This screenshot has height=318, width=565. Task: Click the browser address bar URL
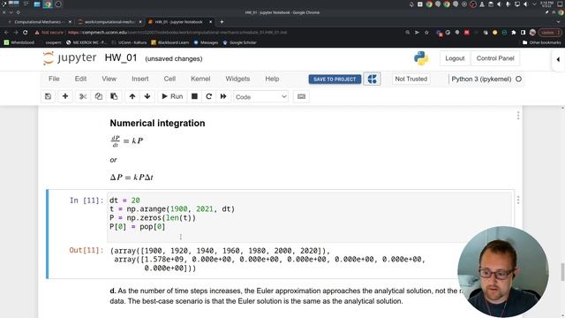pos(177,33)
